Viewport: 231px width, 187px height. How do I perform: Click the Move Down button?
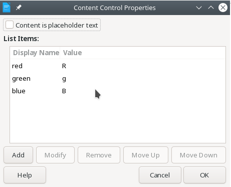198,155
